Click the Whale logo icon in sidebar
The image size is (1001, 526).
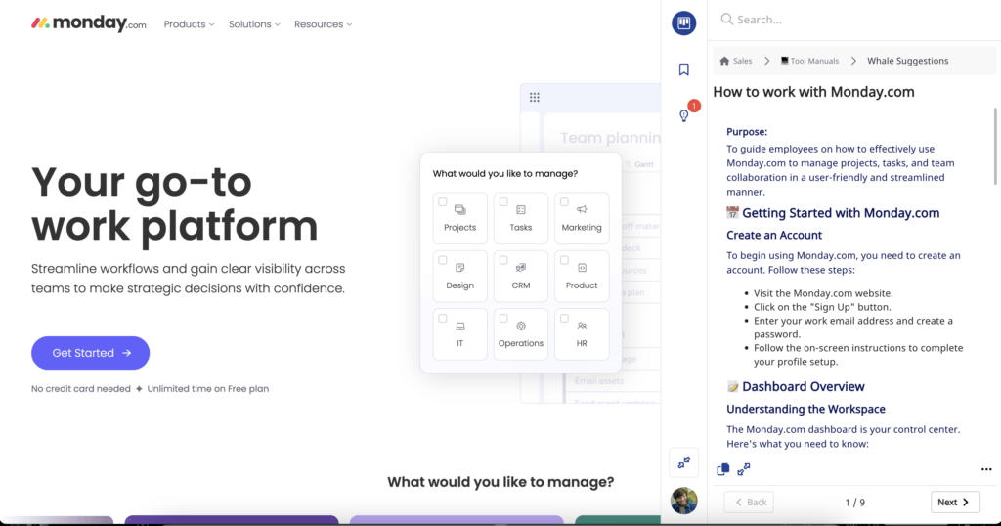pyautogui.click(x=683, y=23)
